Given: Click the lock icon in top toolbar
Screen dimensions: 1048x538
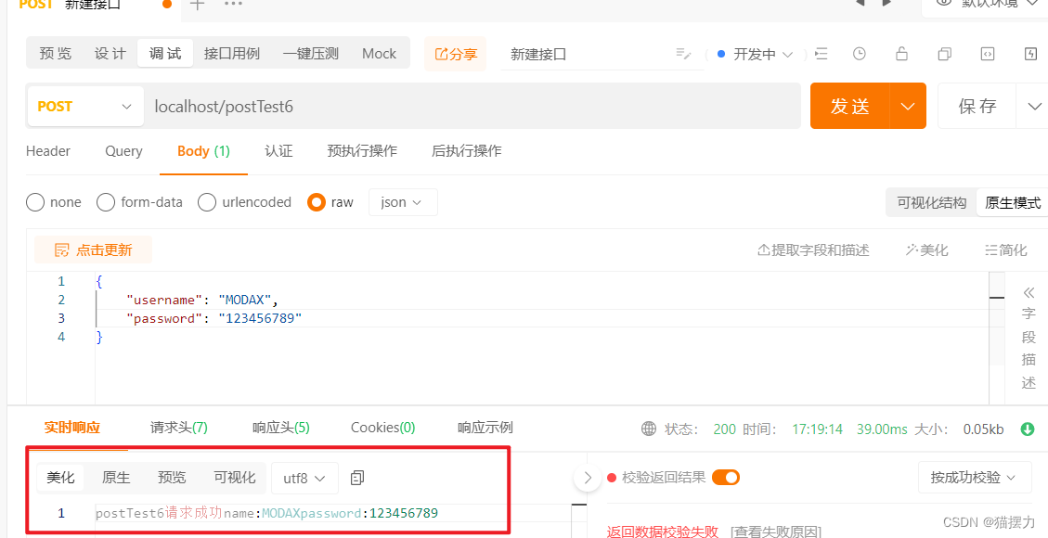Looking at the screenshot, I should click(901, 54).
